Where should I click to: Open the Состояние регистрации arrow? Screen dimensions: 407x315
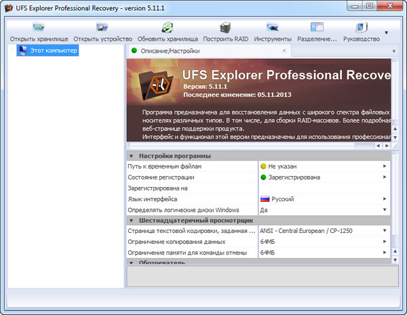click(x=385, y=177)
